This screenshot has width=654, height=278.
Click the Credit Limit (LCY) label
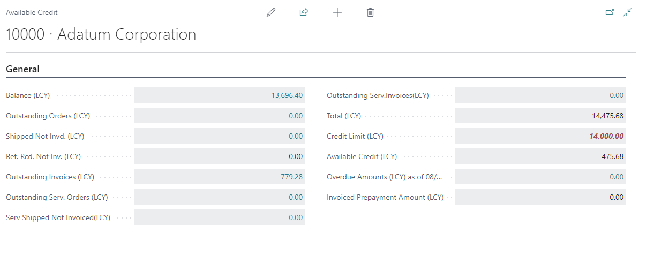tap(355, 136)
